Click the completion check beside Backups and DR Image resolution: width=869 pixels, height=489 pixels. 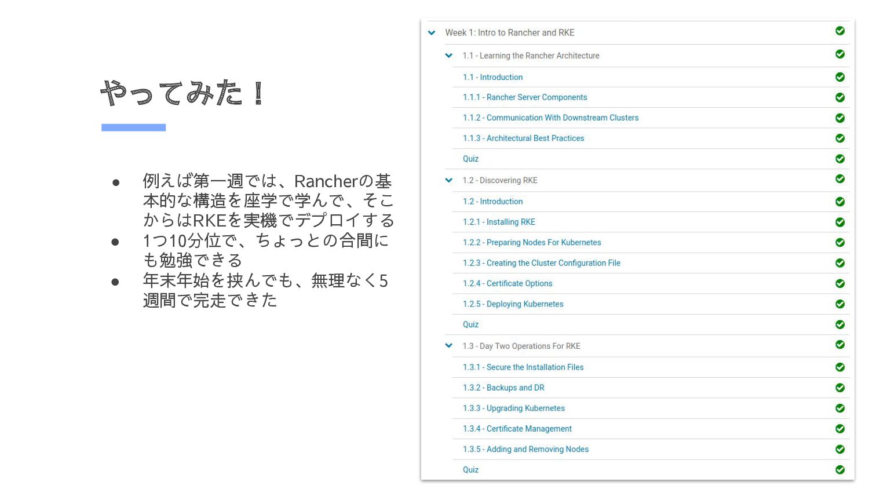(x=840, y=388)
